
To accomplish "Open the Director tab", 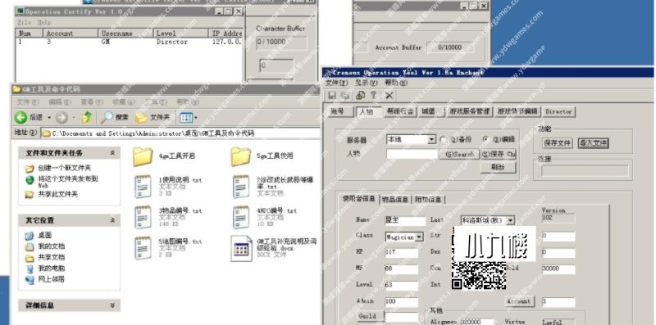I will tap(558, 111).
